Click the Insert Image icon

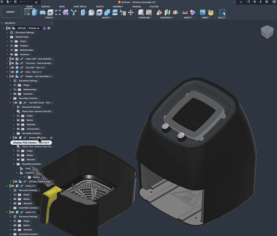[202, 13]
